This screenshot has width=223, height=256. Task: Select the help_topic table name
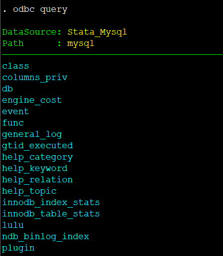tap(29, 191)
